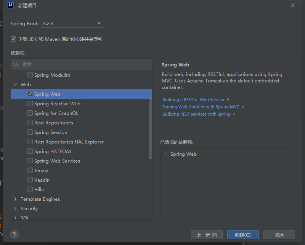Select the Web category label
This screenshot has height=245, width=305.
coord(26,84)
